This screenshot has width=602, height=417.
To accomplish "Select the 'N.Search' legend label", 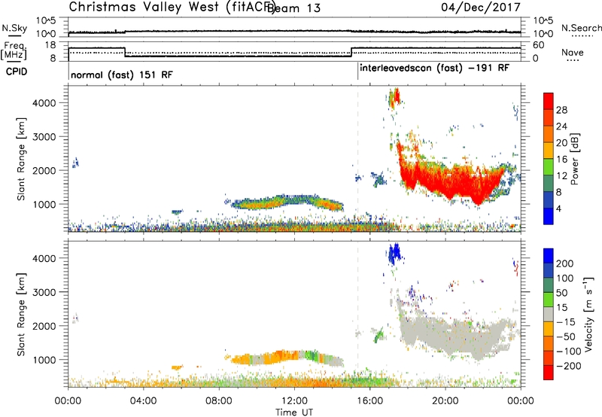I will (x=581, y=28).
